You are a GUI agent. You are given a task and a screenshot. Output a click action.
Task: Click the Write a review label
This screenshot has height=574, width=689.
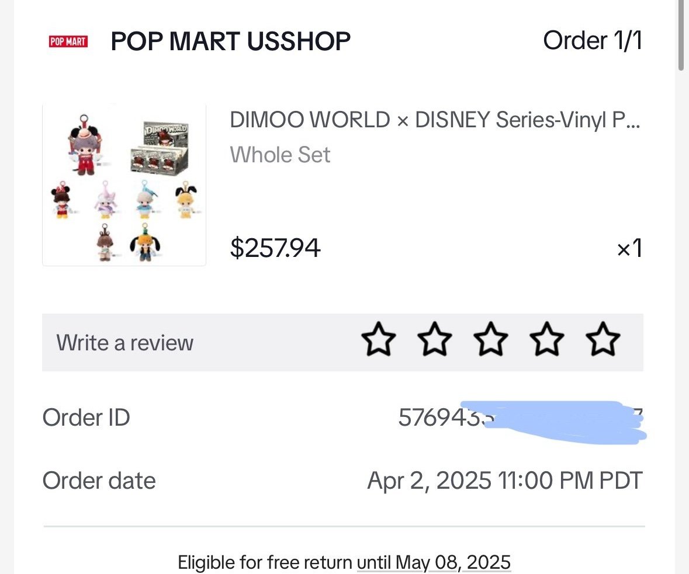point(125,343)
